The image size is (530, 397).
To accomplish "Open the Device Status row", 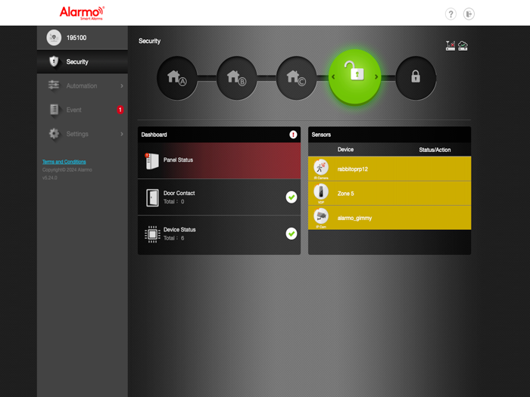I will 219,234.
